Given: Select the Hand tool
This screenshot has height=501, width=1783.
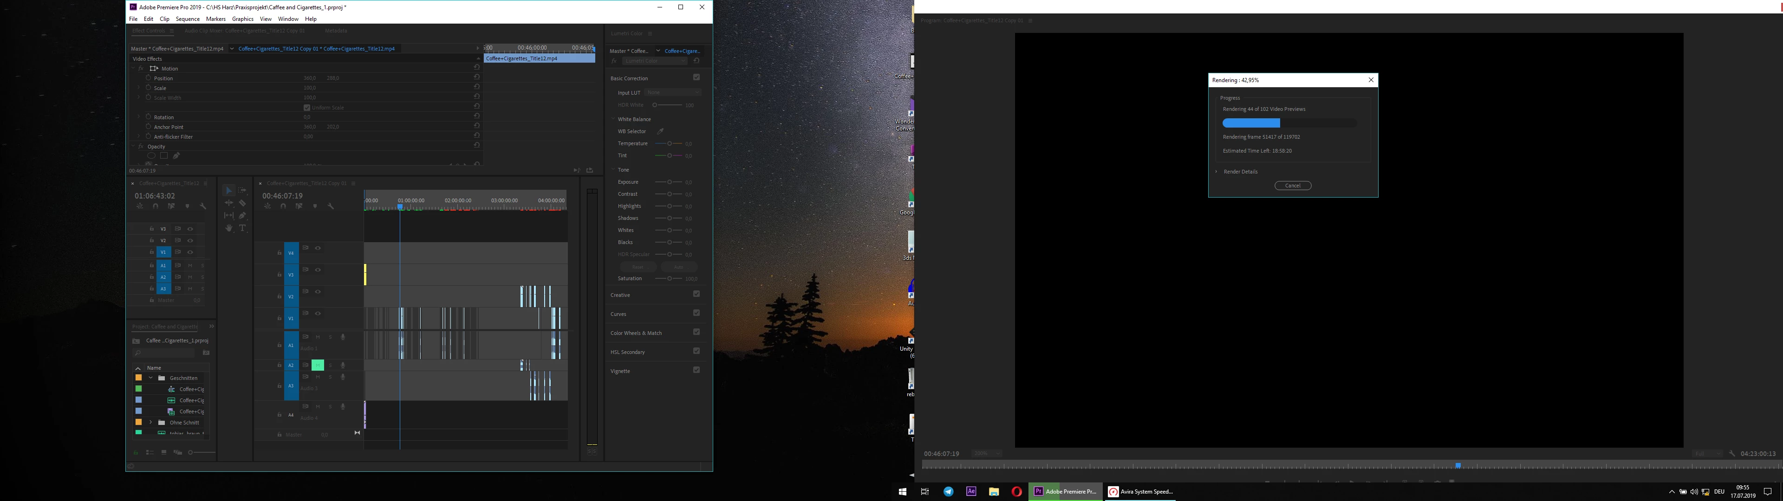Looking at the screenshot, I should point(229,228).
